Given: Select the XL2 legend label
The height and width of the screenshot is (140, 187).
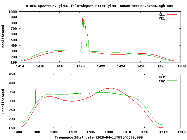Looking at the screenshot, I should pyautogui.click(x=162, y=77).
